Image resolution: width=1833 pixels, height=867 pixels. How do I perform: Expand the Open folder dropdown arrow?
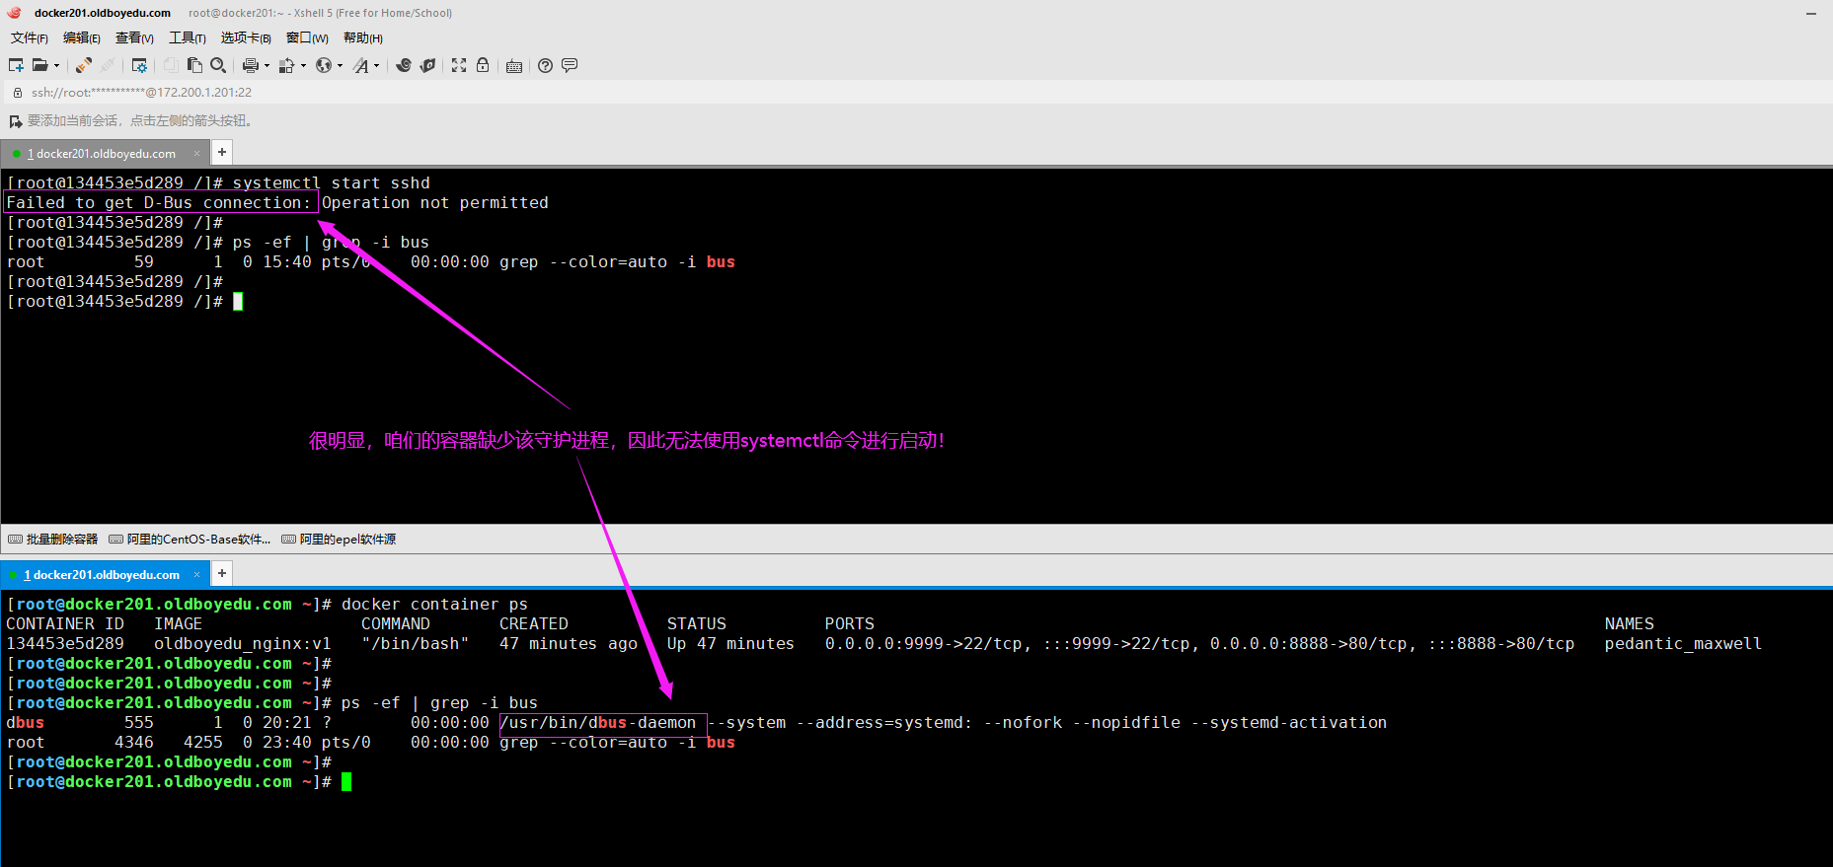[56, 66]
